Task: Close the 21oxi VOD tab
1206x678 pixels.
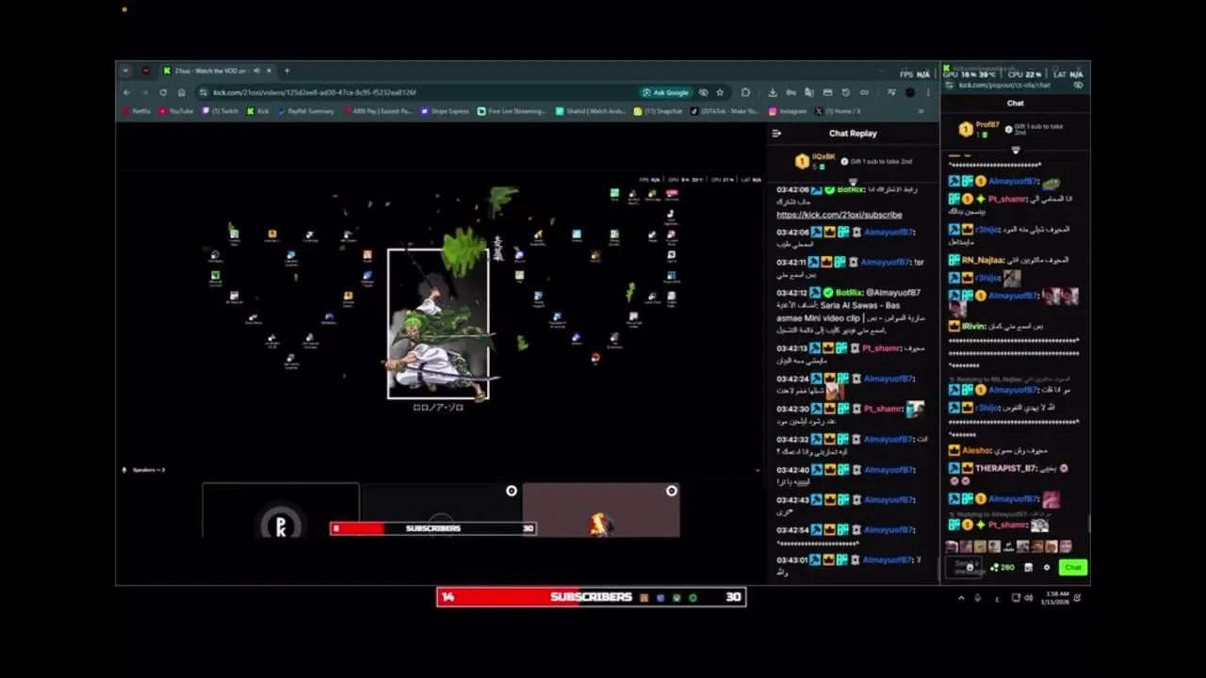Action: (269, 71)
